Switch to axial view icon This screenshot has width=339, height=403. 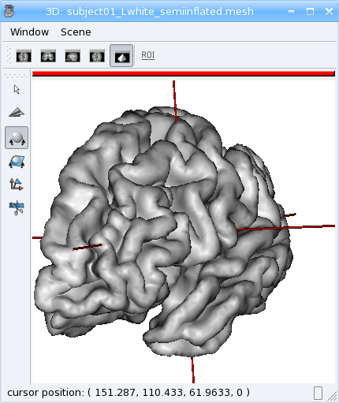tap(24, 56)
